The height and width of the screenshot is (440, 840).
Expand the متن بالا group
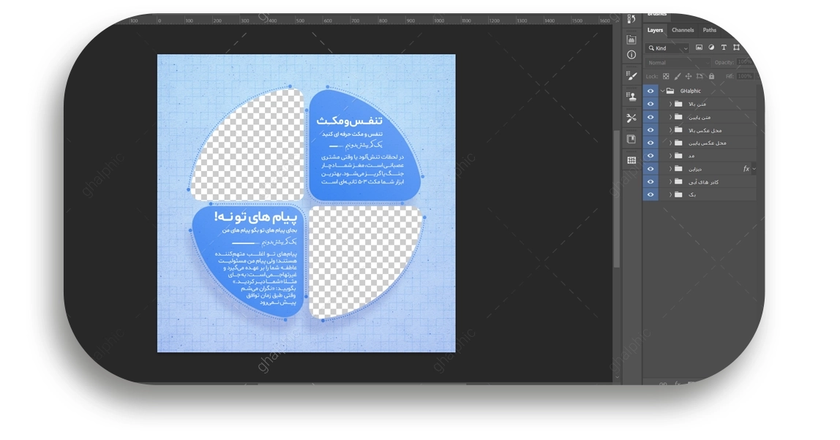click(670, 104)
